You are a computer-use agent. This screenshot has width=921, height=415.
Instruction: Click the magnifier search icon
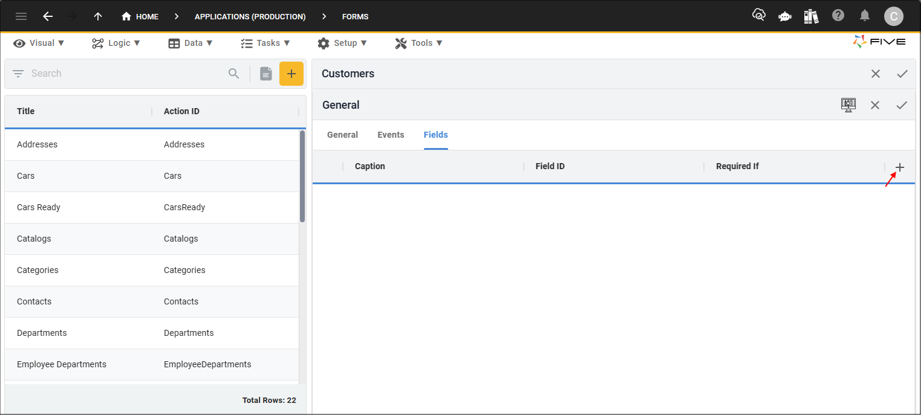pyautogui.click(x=234, y=74)
